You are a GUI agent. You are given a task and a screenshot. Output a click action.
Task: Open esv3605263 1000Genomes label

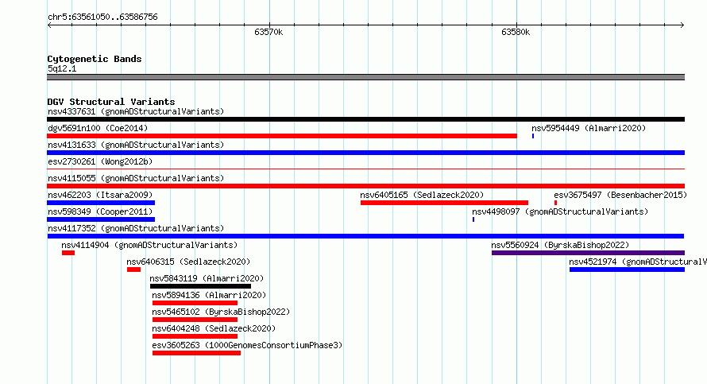(247, 345)
